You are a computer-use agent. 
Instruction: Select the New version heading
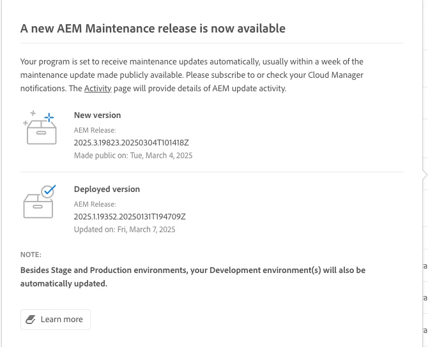coord(98,115)
